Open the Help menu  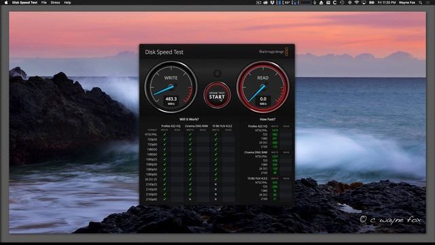[67, 3]
